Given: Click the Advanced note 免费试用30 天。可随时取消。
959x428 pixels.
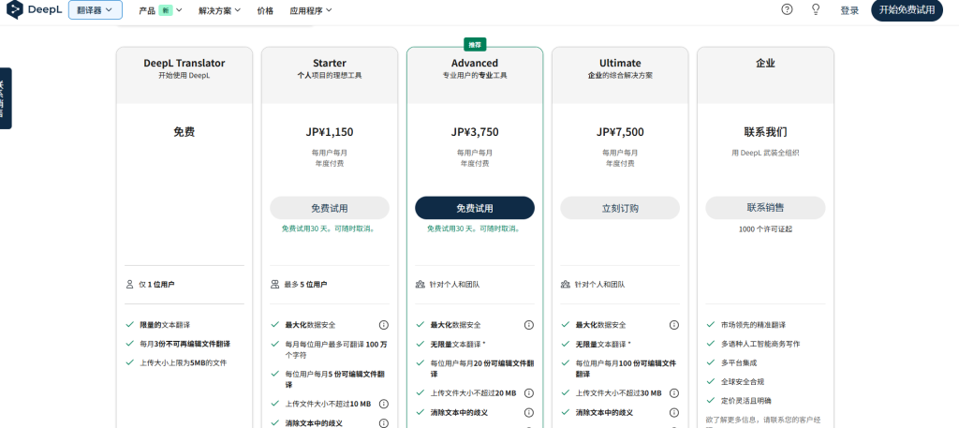Looking at the screenshot, I should [473, 229].
